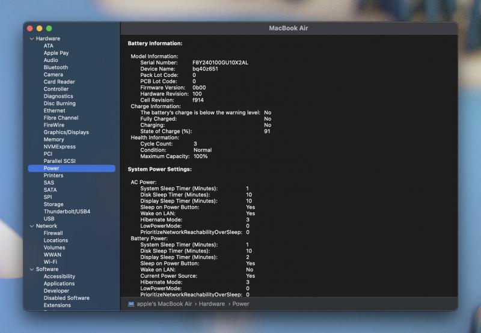Click the Hardware Revision value 100

(197, 94)
